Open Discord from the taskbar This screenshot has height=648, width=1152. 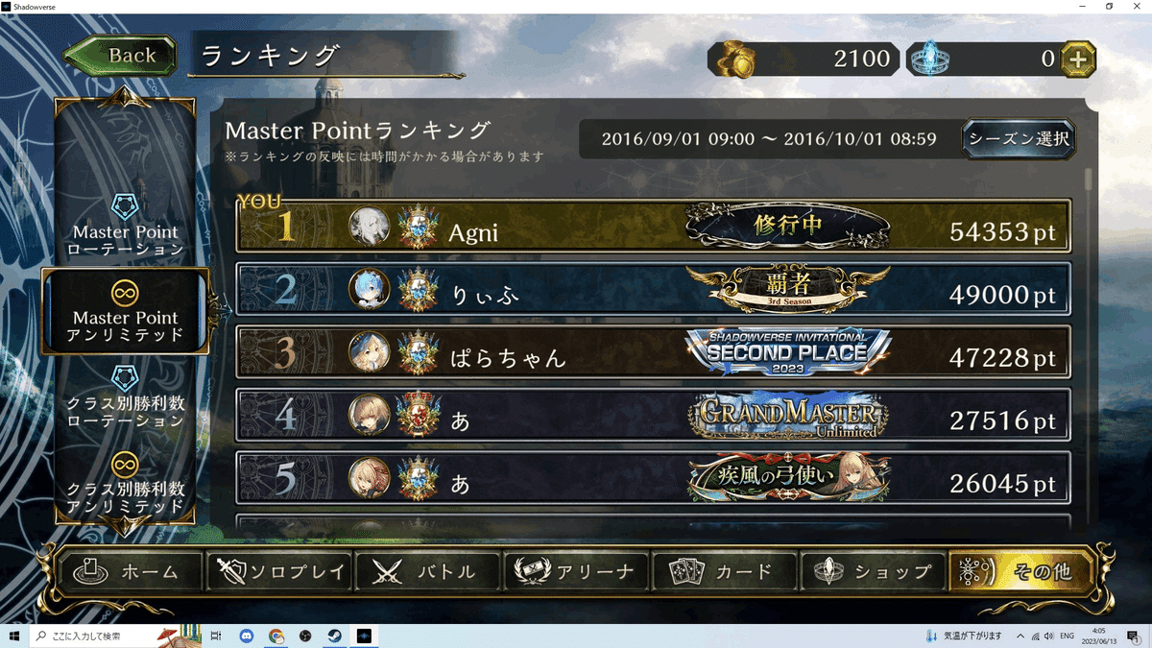(x=247, y=636)
